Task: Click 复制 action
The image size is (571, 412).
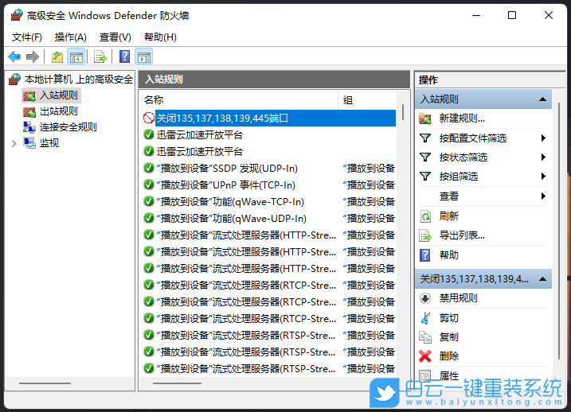Action: pos(448,337)
